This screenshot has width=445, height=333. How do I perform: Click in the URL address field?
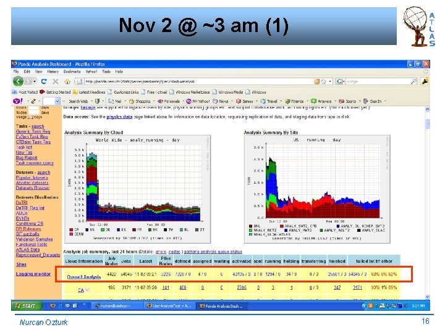(x=197, y=81)
